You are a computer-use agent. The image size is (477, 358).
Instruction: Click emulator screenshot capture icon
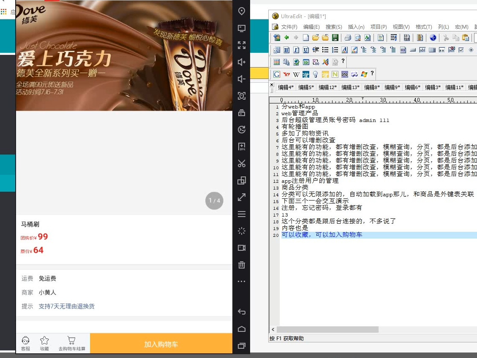pyautogui.click(x=242, y=96)
